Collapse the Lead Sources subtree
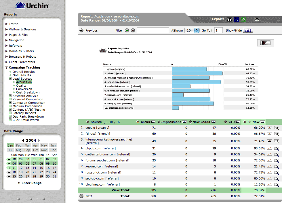 coord(10,79)
